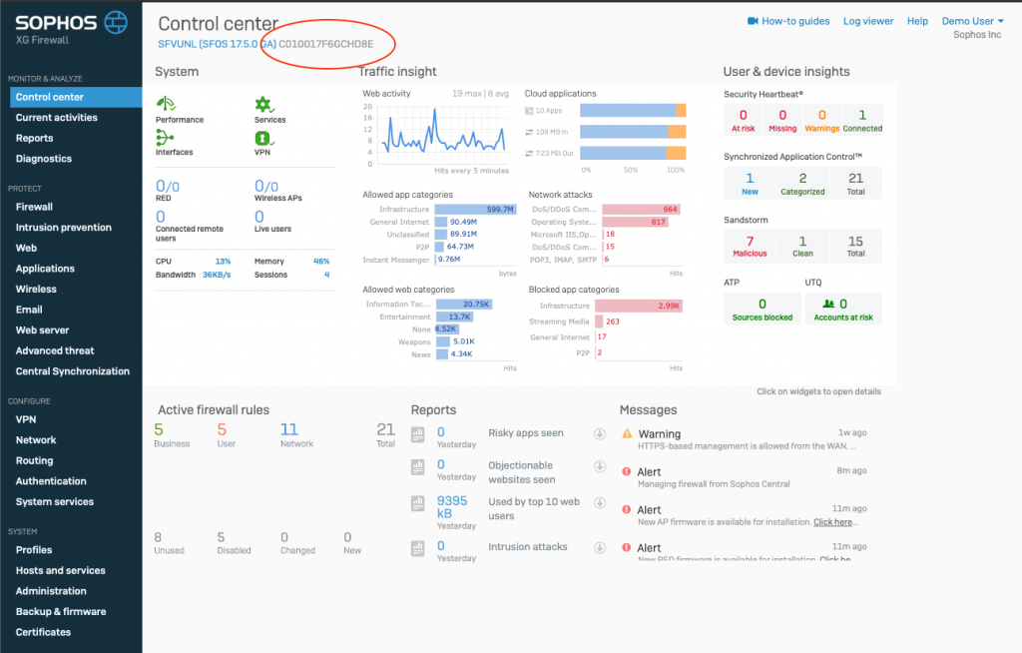Image resolution: width=1022 pixels, height=653 pixels.
Task: Click Used by top 10 web users report icon
Action: 418,503
